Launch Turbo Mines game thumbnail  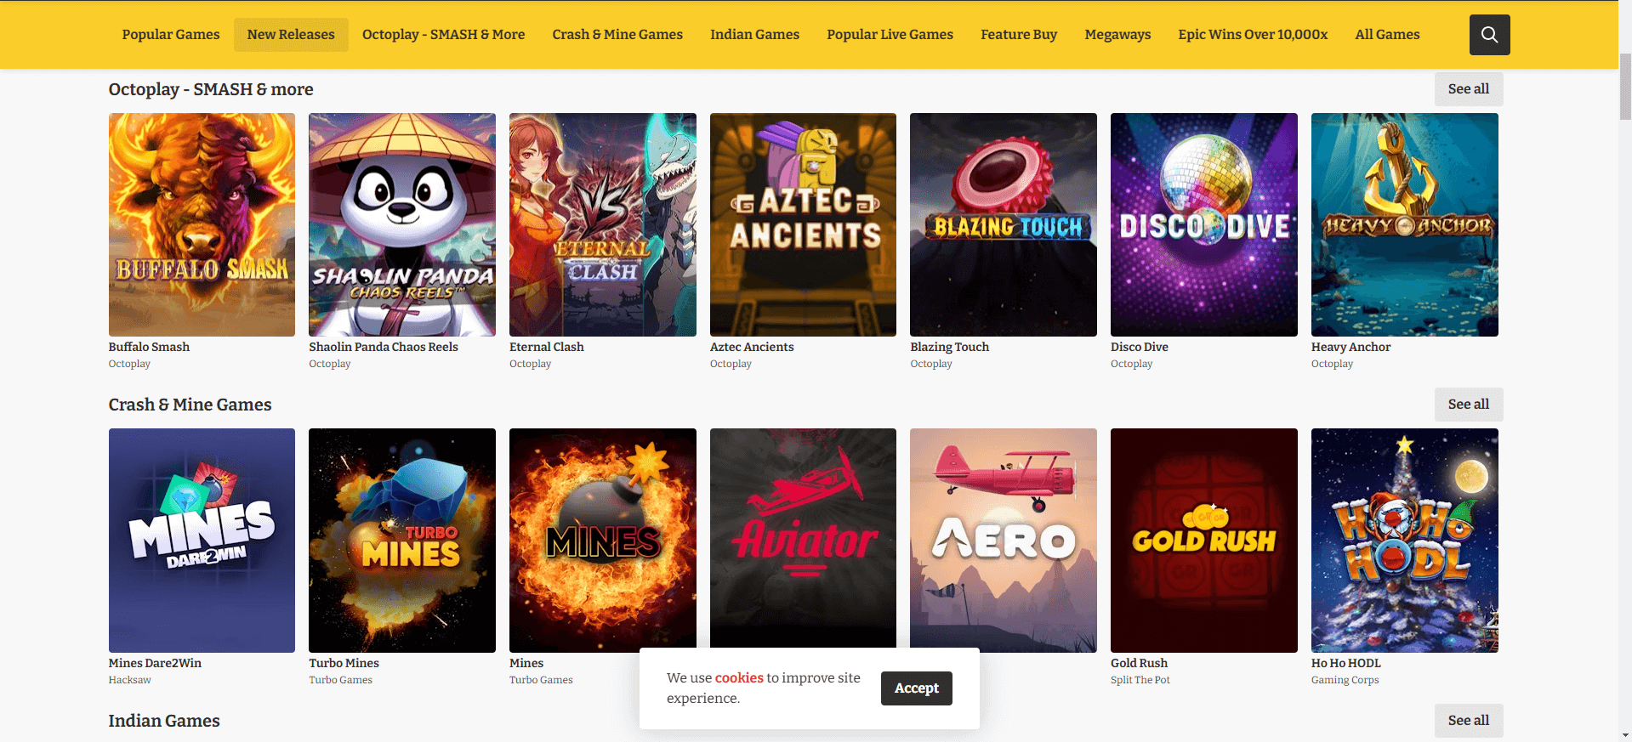point(402,541)
